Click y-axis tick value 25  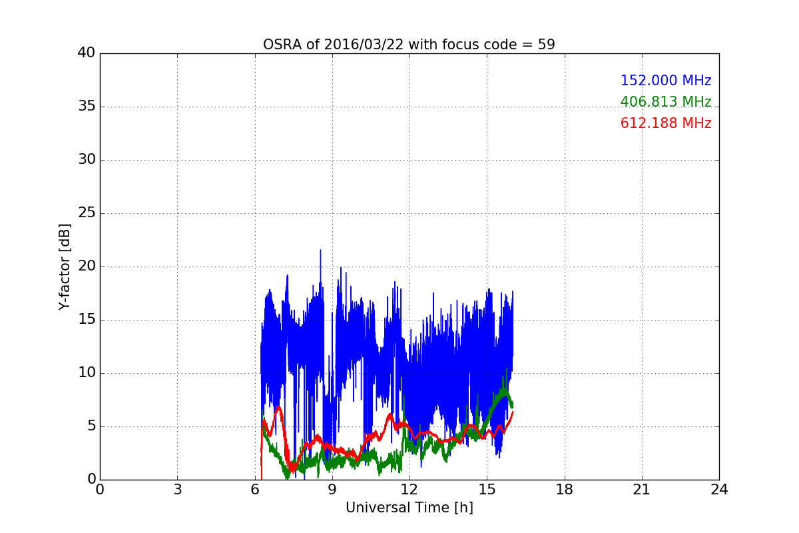87,213
